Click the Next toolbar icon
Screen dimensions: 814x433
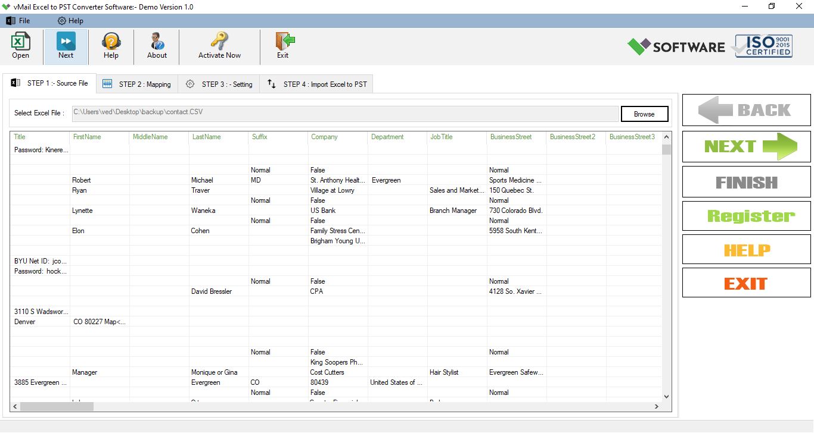click(x=66, y=46)
